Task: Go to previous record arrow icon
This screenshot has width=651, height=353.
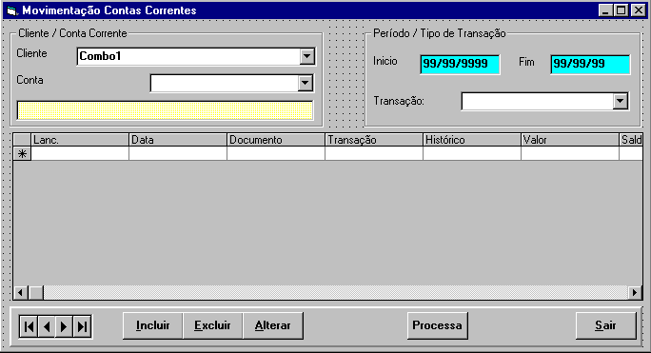Action: pyautogui.click(x=47, y=326)
